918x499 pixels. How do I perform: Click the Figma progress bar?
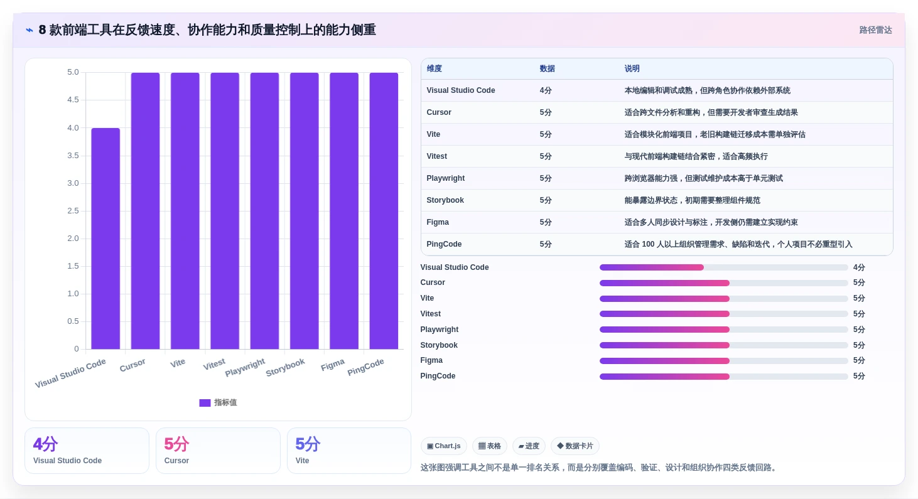coord(723,361)
